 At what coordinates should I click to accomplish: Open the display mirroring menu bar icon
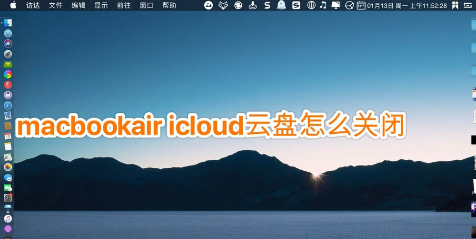tap(336, 5)
